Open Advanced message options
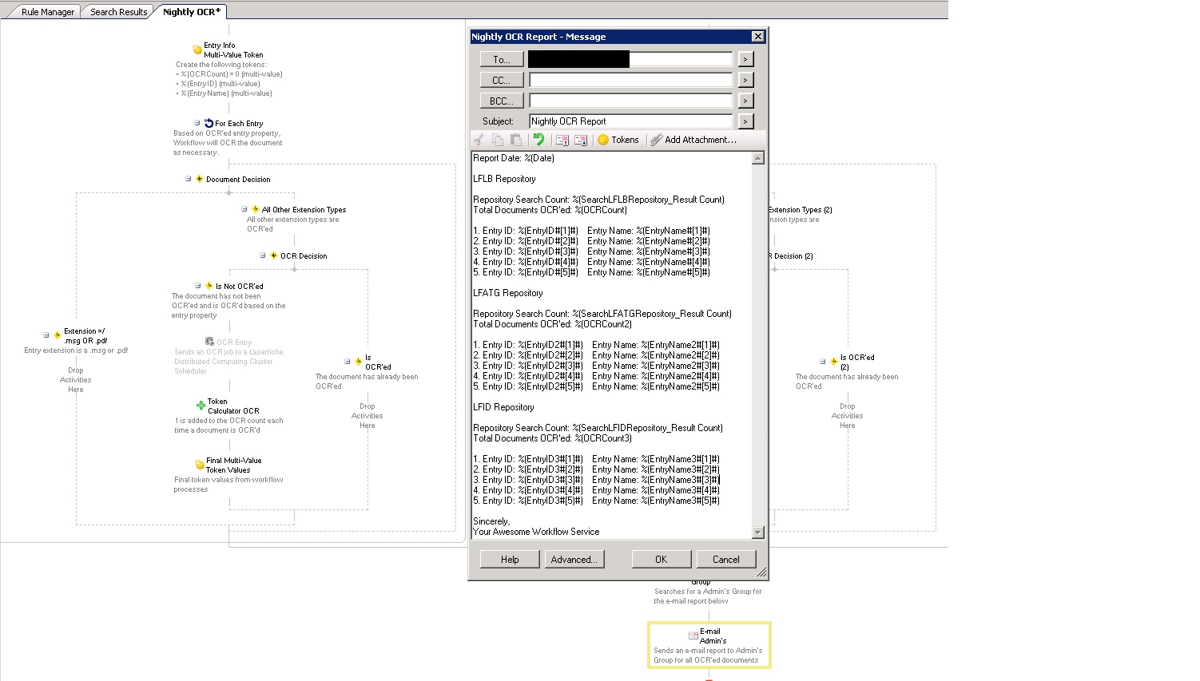The width and height of the screenshot is (1200, 681). (574, 560)
